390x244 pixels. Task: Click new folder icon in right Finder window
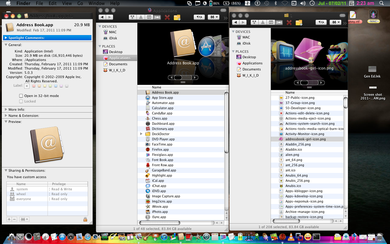pyautogui.click(x=299, y=22)
